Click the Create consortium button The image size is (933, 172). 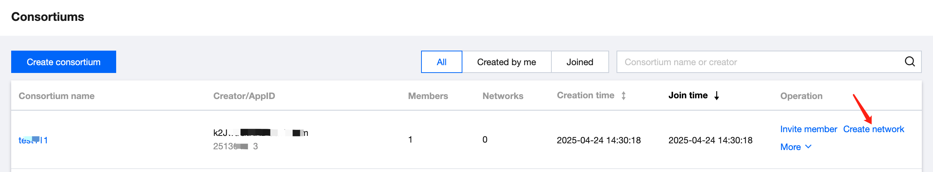64,62
